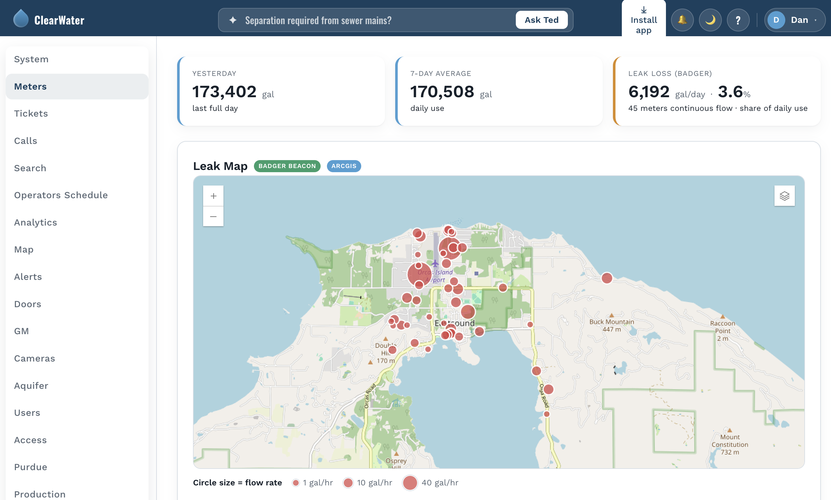The image size is (831, 500).
Task: Select Meters in sidebar
Action: click(x=77, y=87)
